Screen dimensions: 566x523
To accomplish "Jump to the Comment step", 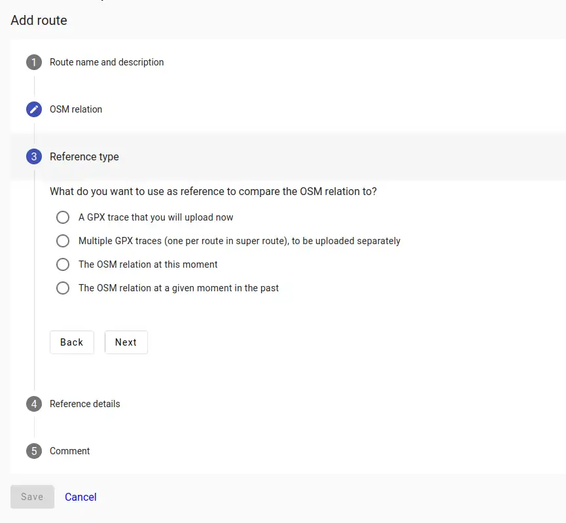I will coord(70,451).
